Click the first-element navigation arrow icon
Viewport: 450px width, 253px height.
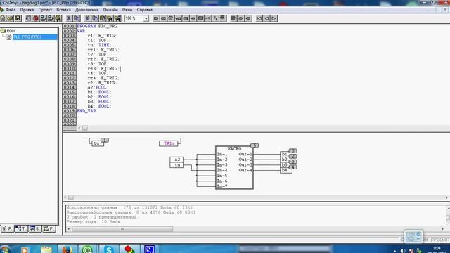click(x=259, y=18)
